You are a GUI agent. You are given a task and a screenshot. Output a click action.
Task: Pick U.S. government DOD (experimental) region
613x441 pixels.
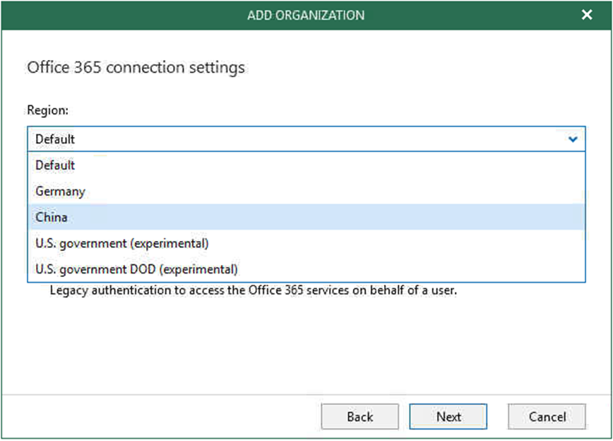306,269
